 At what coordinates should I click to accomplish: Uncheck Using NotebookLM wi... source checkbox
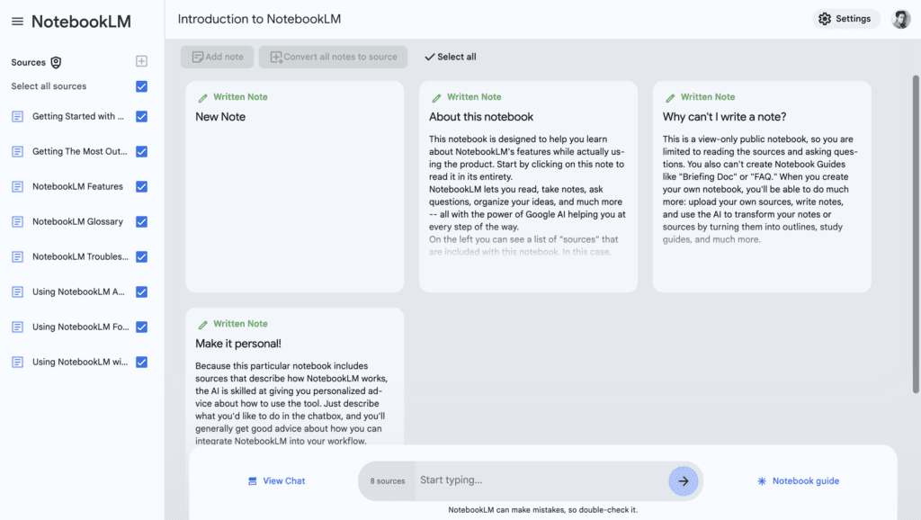coord(141,362)
